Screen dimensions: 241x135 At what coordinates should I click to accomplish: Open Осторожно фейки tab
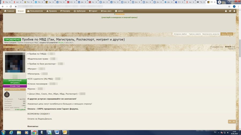click(180, 34)
